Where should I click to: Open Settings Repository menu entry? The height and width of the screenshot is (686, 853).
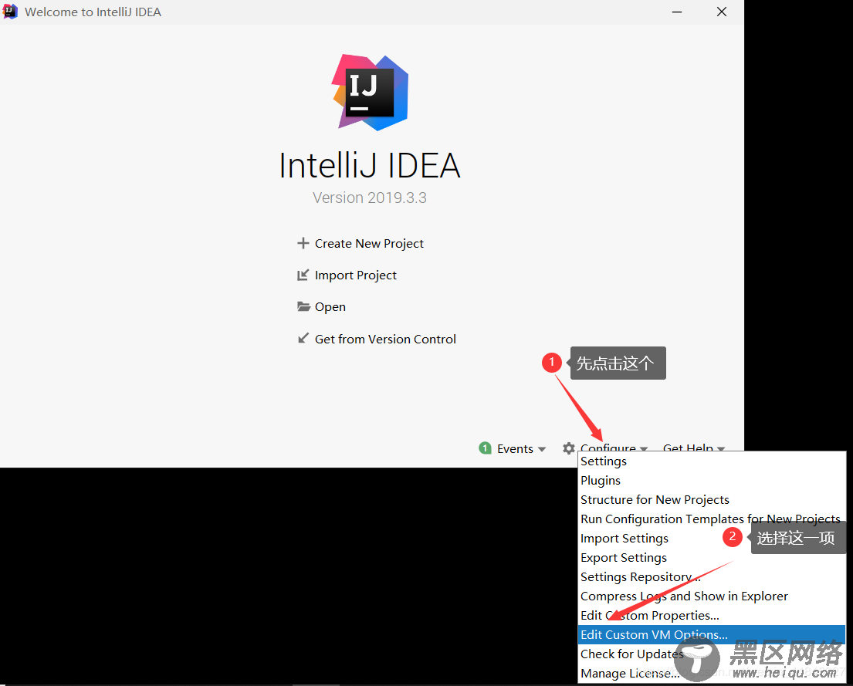tap(712, 577)
